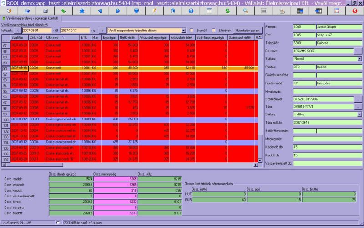The width and height of the screenshot is (364, 228).
Task: Click the blue info circle toolbar icon
Action: (x=190, y=10)
